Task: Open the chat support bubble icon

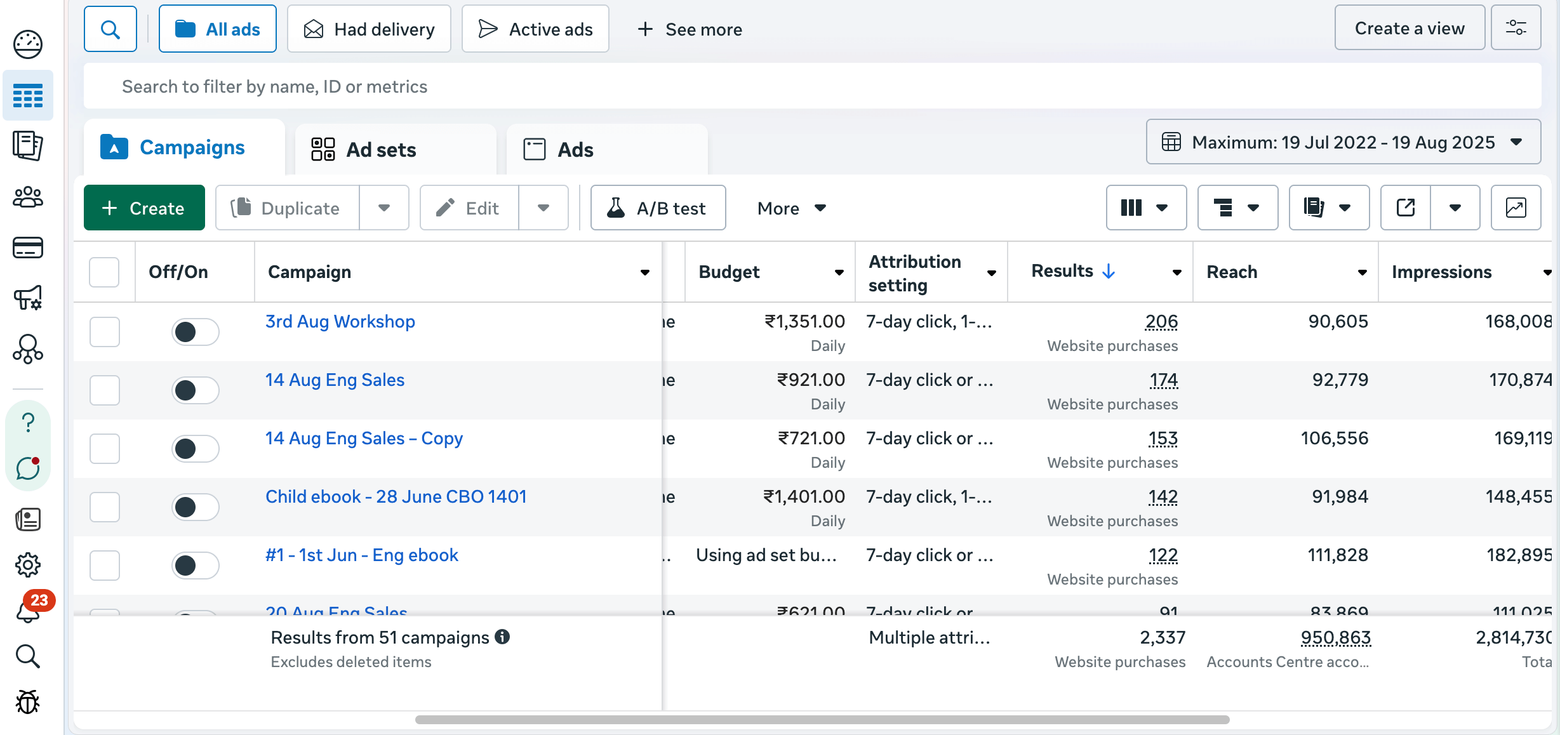Action: pyautogui.click(x=28, y=468)
